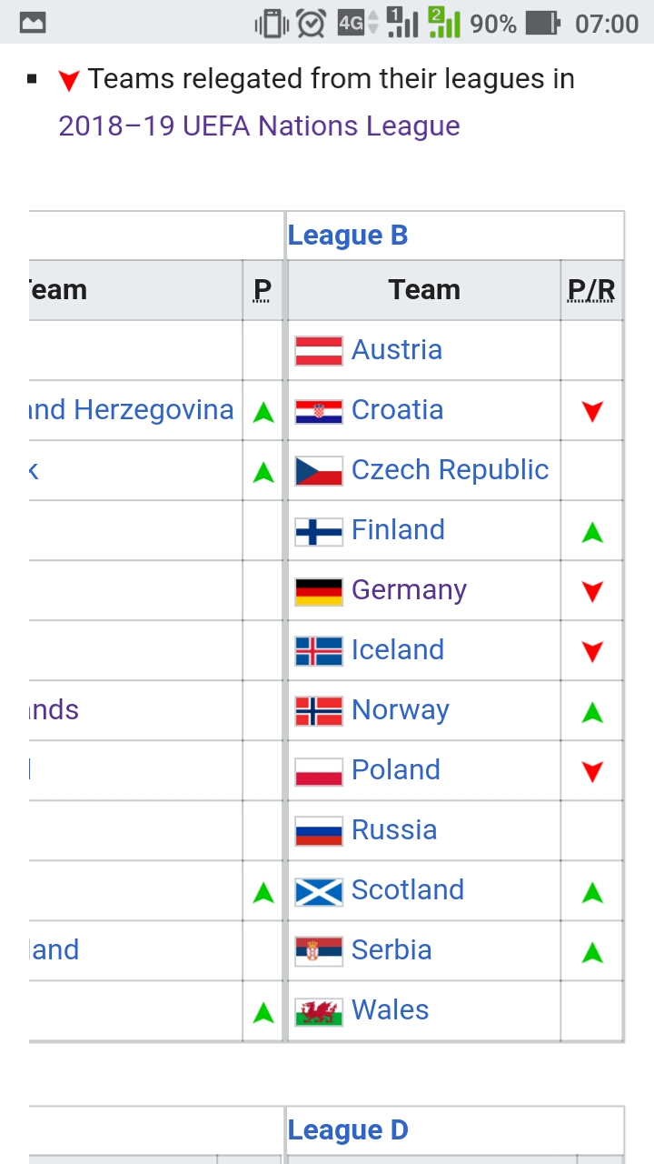Tap the alarm clock status bar icon
The height and width of the screenshot is (1164, 654).
pos(311,23)
